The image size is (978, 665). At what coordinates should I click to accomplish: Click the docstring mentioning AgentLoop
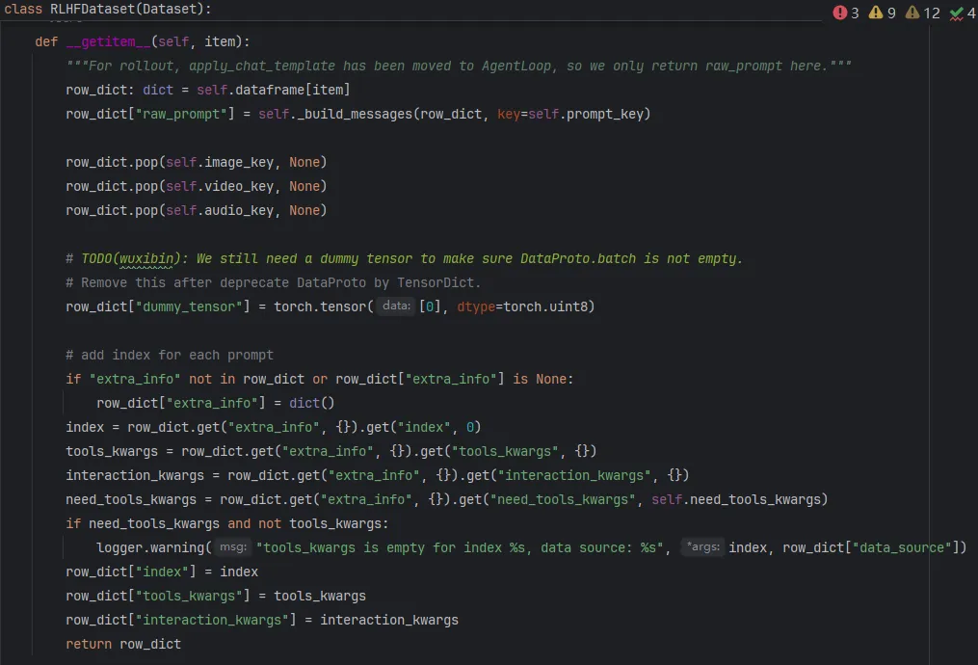459,66
